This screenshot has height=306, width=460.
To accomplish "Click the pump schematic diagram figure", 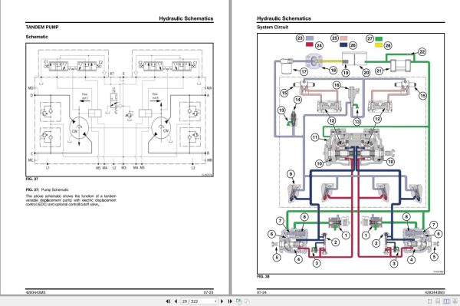I will click(x=120, y=110).
